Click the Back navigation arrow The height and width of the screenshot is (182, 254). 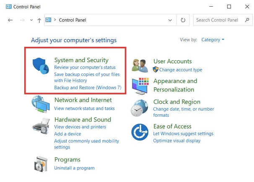[10, 20]
